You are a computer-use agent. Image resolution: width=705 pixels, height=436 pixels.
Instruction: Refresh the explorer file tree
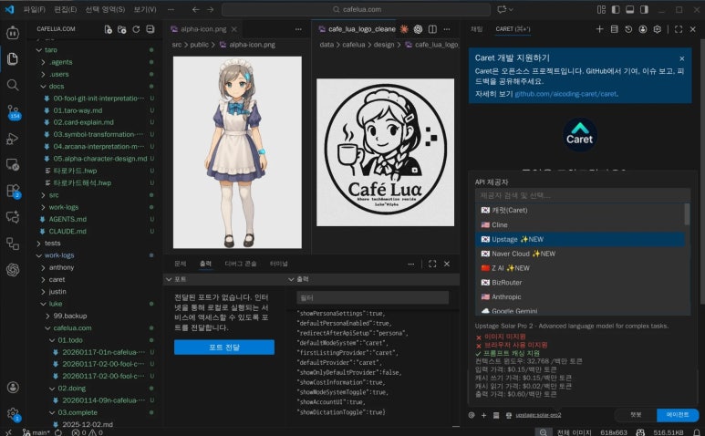(136, 29)
